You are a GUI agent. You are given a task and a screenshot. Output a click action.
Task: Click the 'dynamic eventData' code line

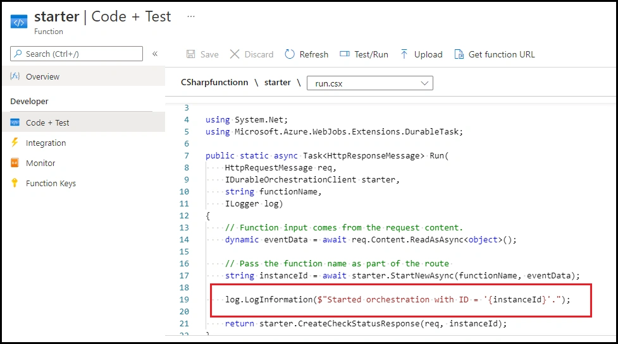371,239
